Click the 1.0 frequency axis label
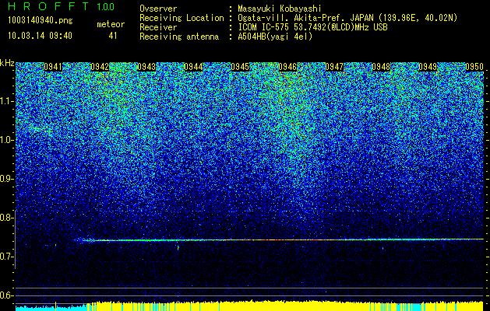The width and height of the screenshot is (490, 311). 7,140
